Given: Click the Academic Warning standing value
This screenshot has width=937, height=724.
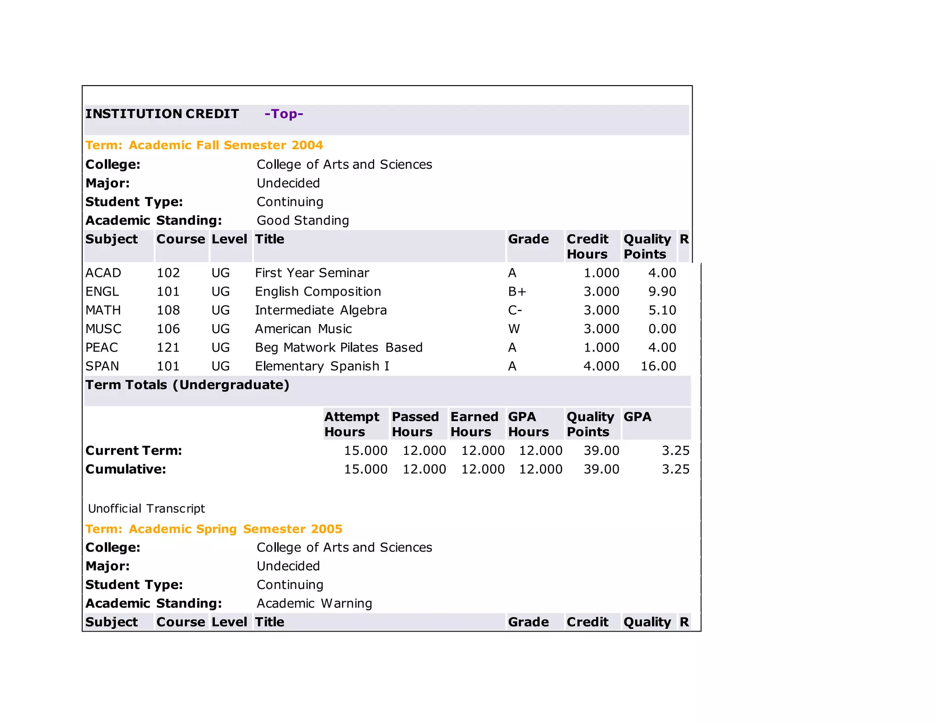Looking at the screenshot, I should tap(314, 604).
